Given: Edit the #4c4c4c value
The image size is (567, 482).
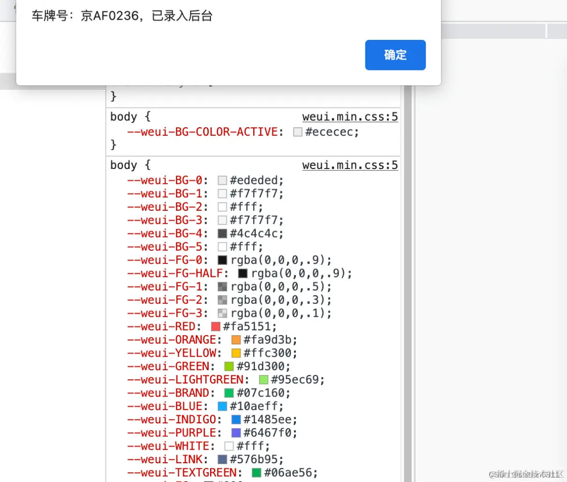Looking at the screenshot, I should 254,233.
